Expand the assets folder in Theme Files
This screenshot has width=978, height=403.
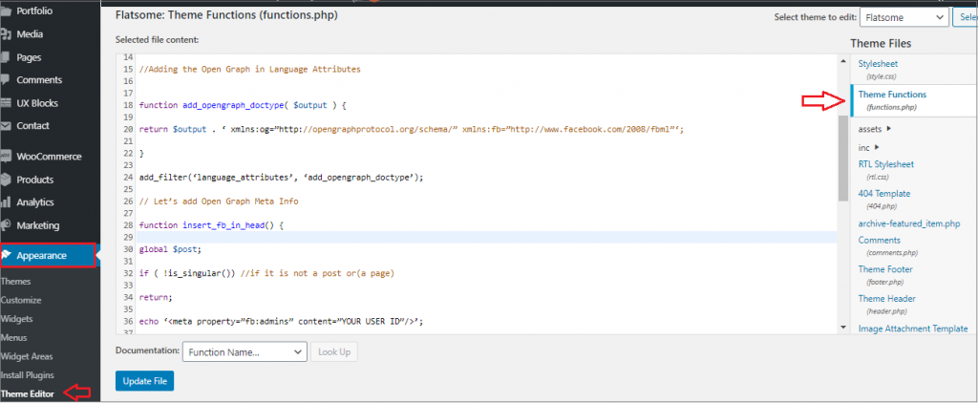pyautogui.click(x=875, y=129)
